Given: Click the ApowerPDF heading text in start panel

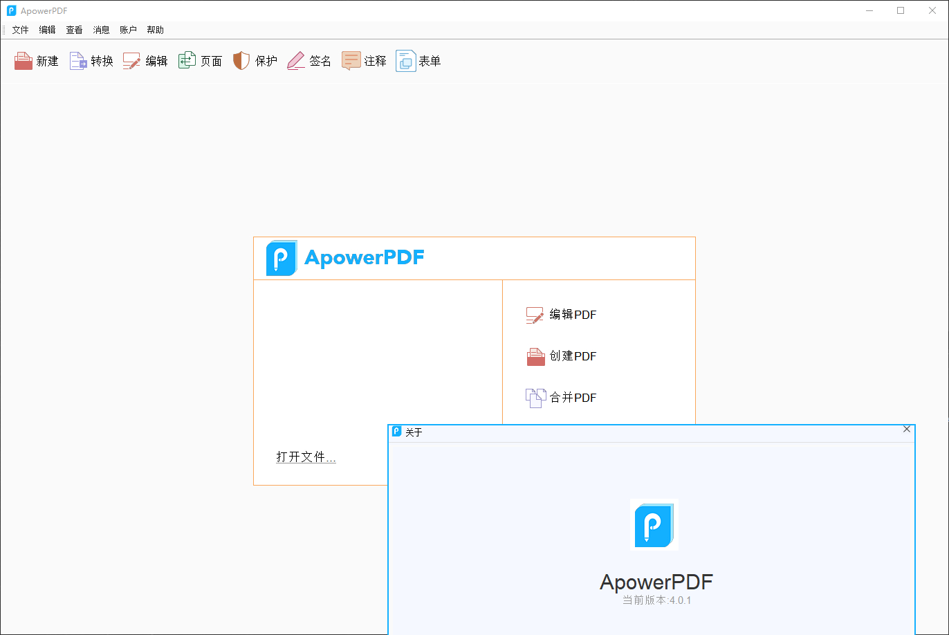Looking at the screenshot, I should click(x=364, y=258).
